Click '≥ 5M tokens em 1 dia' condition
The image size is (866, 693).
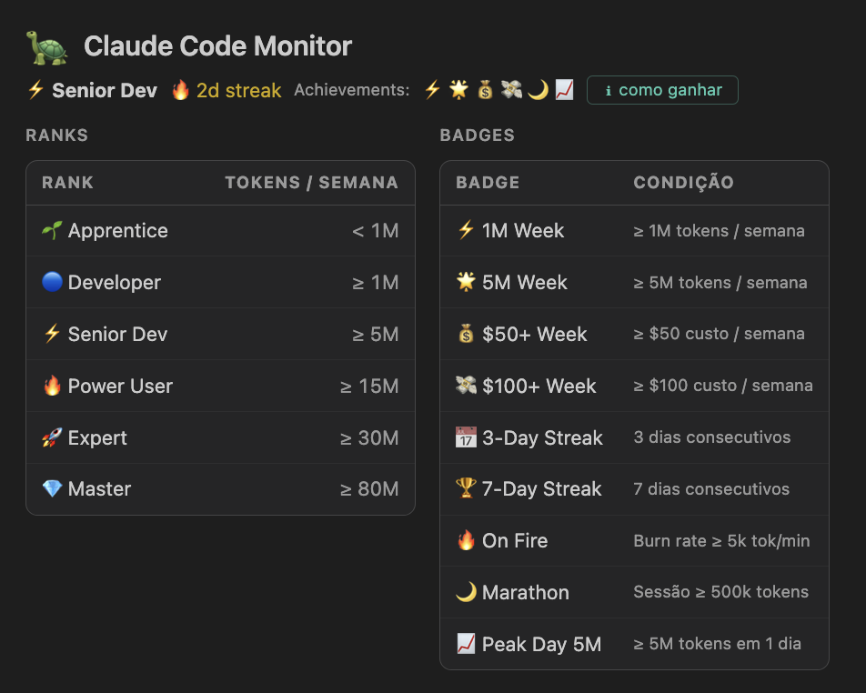coord(717,644)
